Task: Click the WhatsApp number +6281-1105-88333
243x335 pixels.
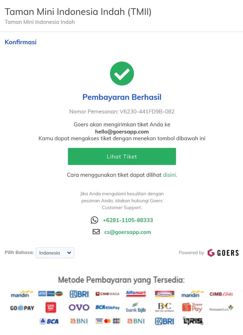Action: point(128,220)
